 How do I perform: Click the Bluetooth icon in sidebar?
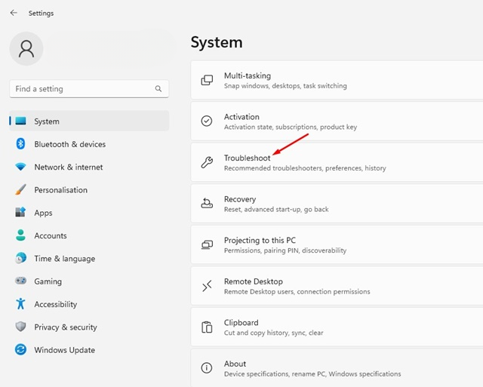20,143
